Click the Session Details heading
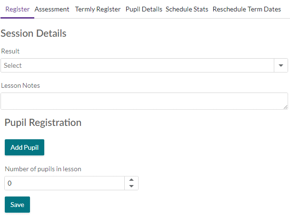Screen dimensions: 290x217 coord(33,33)
